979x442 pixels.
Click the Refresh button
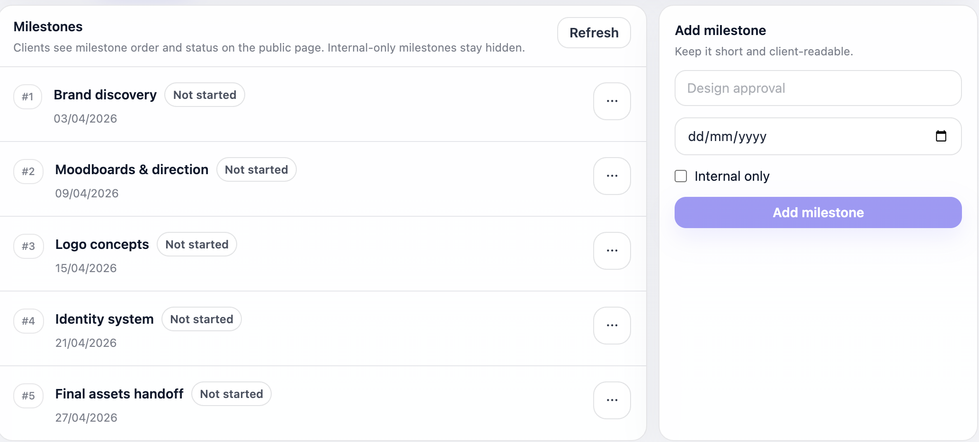(594, 33)
